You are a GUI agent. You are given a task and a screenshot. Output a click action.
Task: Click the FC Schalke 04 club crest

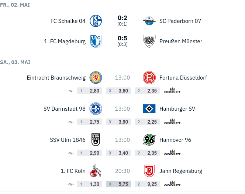click(x=96, y=21)
